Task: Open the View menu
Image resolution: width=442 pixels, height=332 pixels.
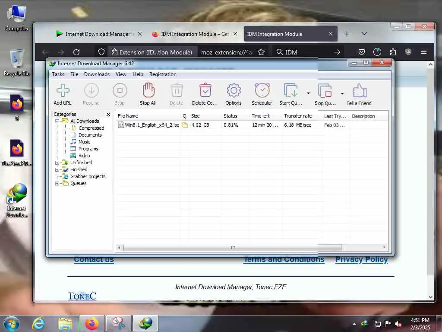Action: coord(121,74)
